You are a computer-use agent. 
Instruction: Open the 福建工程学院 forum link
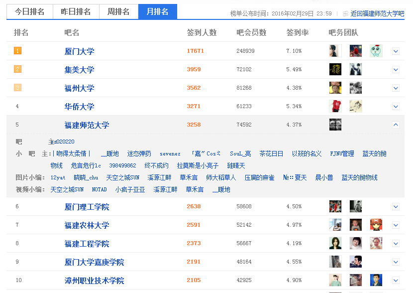(87, 244)
